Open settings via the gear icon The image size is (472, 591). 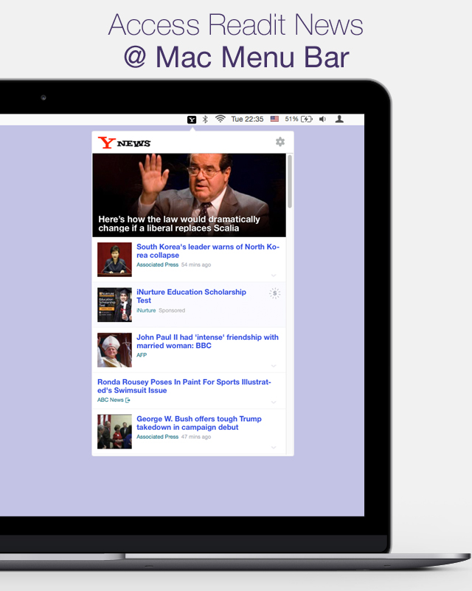280,142
